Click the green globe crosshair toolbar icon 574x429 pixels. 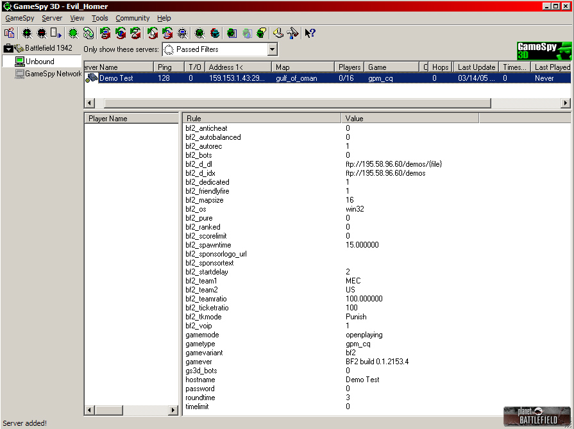[73, 33]
